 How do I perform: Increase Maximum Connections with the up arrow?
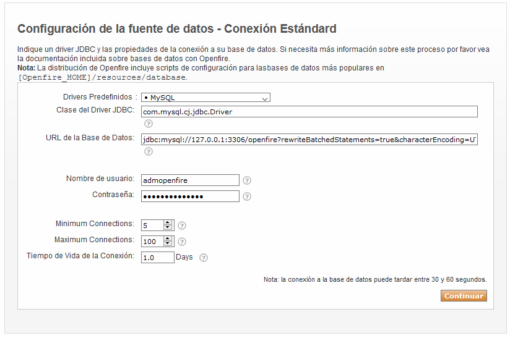[x=168, y=239]
